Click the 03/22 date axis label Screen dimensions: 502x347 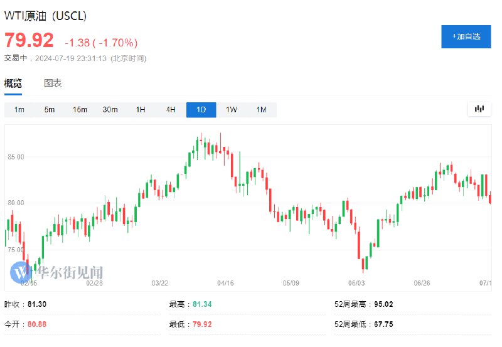pyautogui.click(x=160, y=283)
